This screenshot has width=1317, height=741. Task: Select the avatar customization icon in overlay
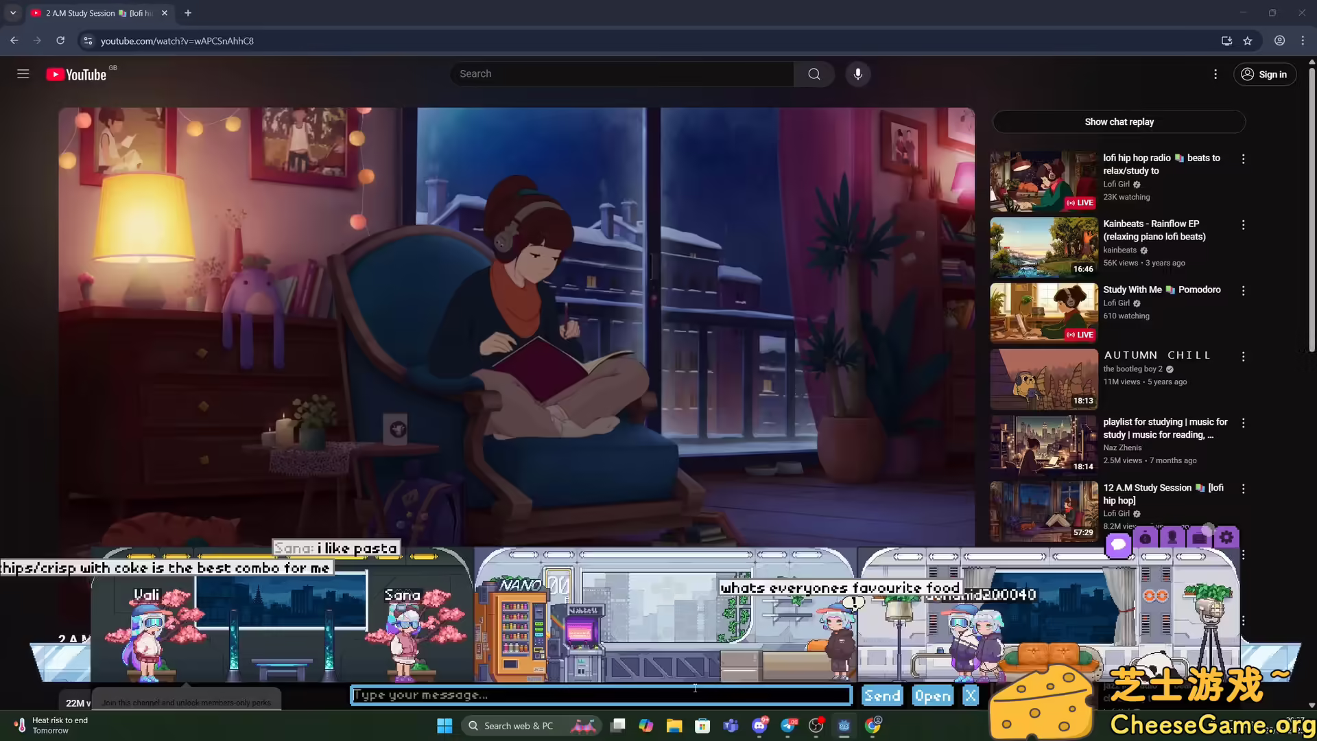(1172, 539)
